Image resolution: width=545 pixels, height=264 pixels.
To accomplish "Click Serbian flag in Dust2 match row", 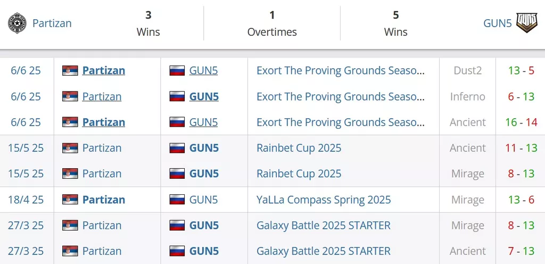I will tap(70, 70).
